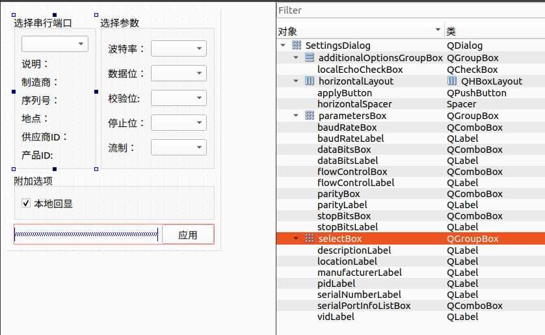The image size is (545, 335).
Task: Select stopBitsLabel in object tree
Action: [x=347, y=227]
